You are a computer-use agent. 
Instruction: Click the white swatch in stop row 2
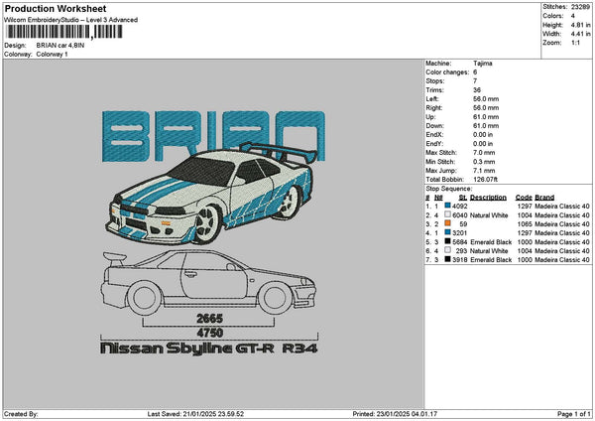tap(448, 214)
